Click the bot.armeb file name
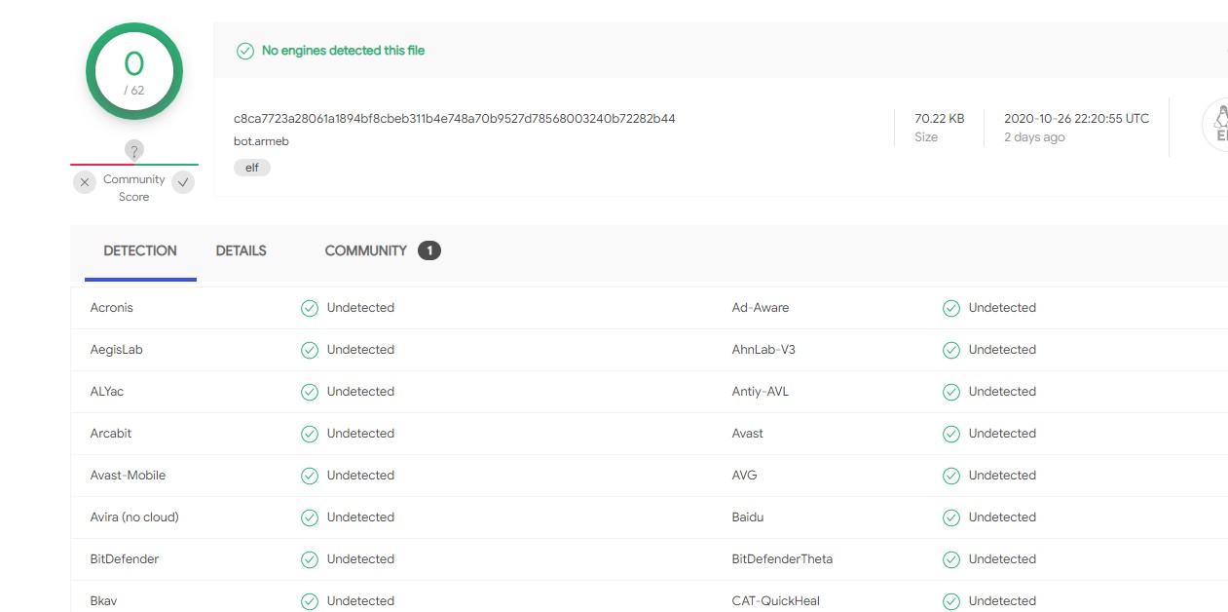Viewport: 1228px width, 612px height. pos(261,141)
